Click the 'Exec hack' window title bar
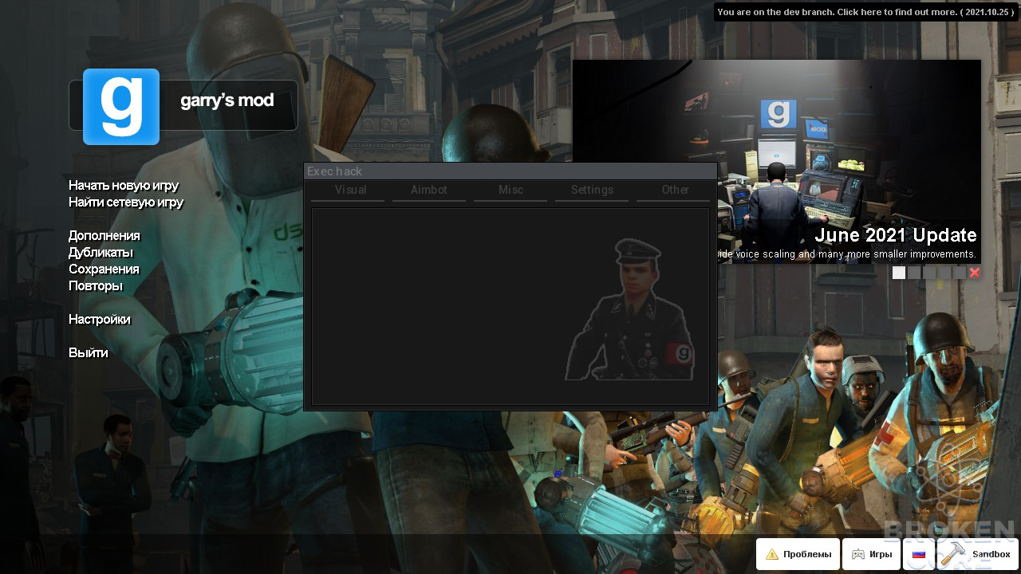 [510, 171]
